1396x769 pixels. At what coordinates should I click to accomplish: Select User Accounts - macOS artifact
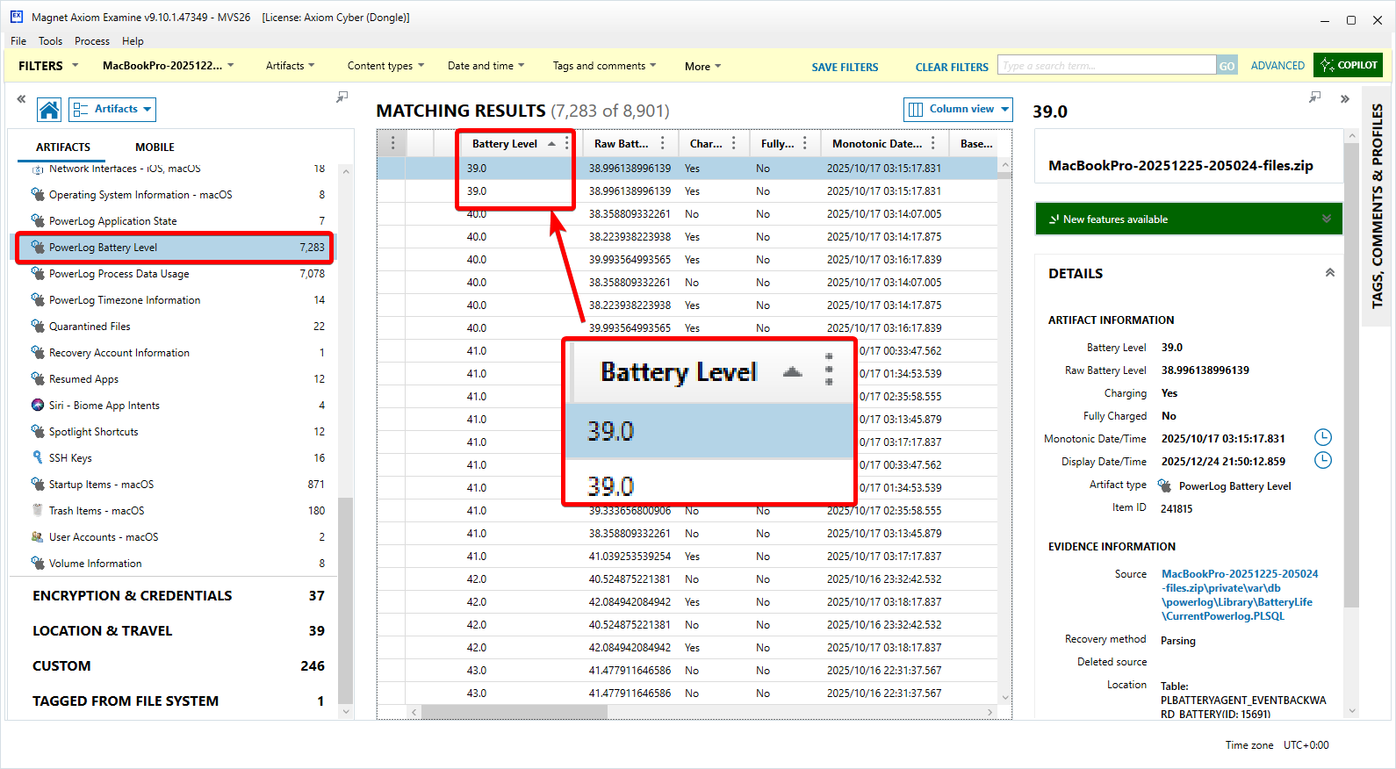[x=178, y=537]
